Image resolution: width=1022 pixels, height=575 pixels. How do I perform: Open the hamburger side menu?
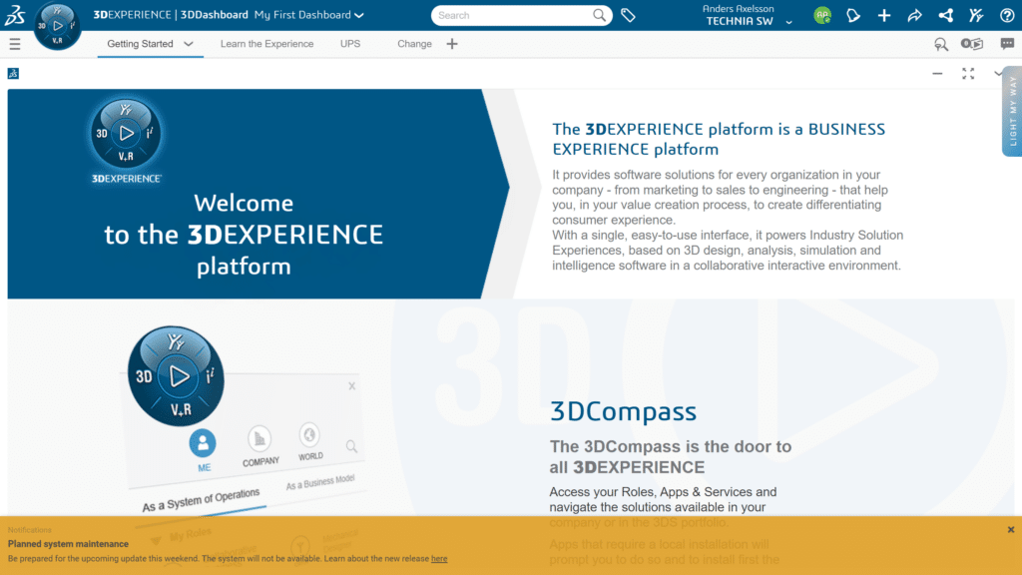point(14,44)
